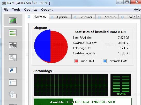This screenshot has height=105, width=141.
Task: Open the RAM chip Benchmark sidebar icon
Action: pyautogui.click(x=13, y=45)
